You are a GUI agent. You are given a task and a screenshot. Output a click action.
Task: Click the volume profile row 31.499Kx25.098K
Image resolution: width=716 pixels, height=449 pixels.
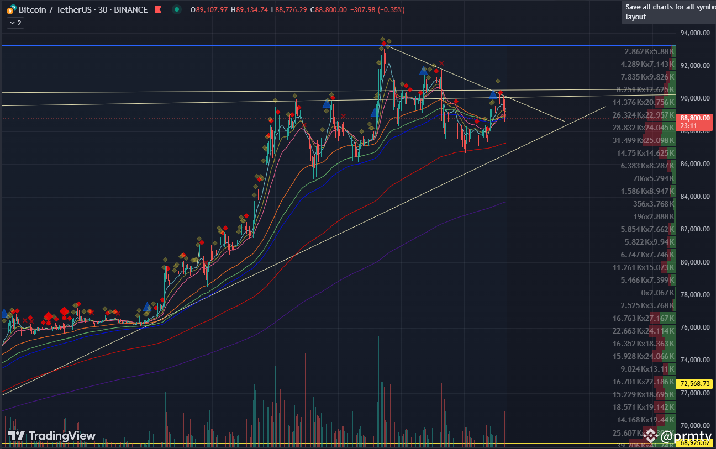pyautogui.click(x=643, y=140)
